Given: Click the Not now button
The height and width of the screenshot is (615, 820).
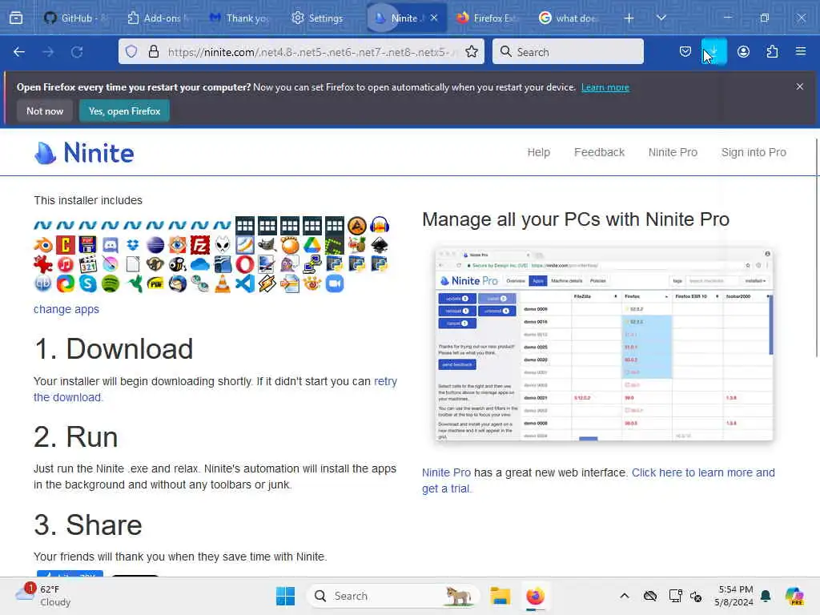Looking at the screenshot, I should 45,111.
